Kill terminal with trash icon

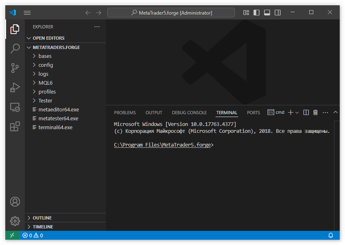click(315, 113)
